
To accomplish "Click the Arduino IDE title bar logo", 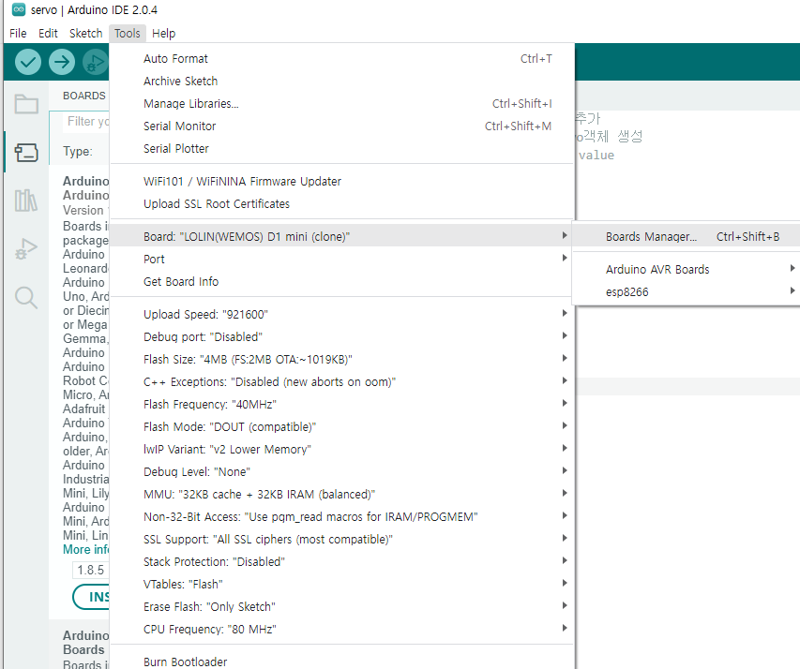I will tap(19, 9).
